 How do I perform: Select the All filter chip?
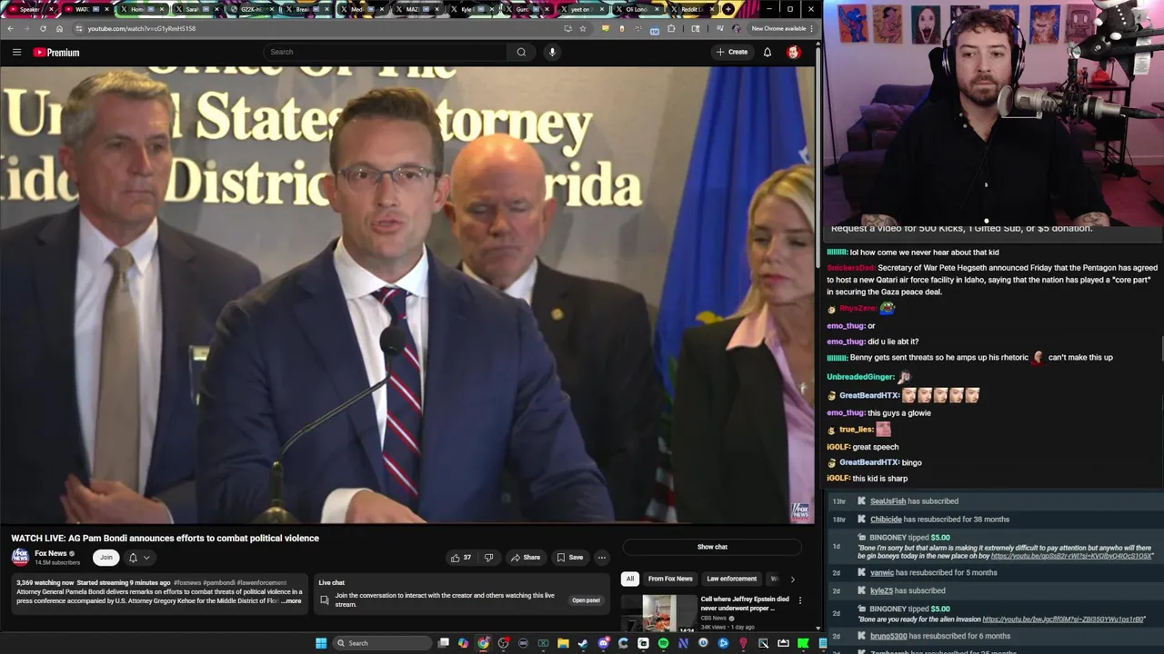(x=629, y=579)
